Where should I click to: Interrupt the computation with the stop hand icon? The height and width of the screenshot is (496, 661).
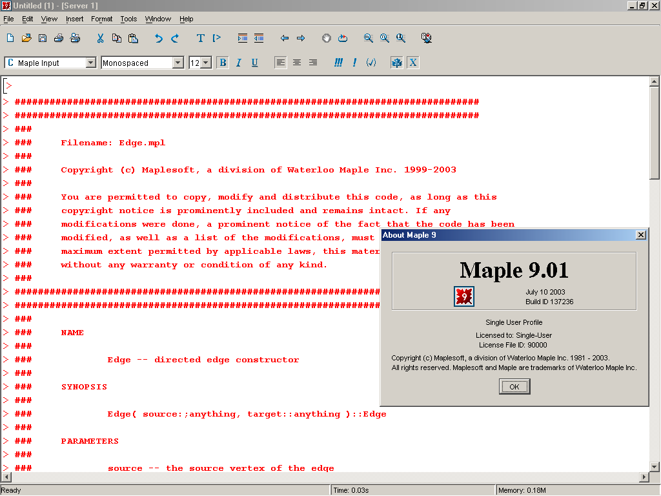tap(326, 38)
